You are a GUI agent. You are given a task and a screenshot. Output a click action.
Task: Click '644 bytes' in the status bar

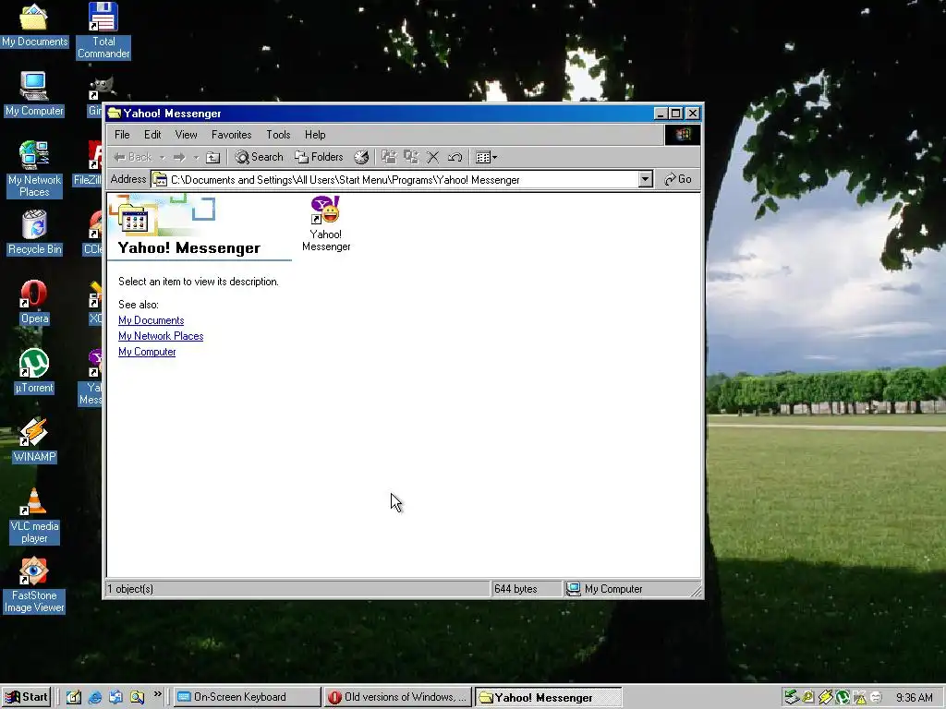515,589
